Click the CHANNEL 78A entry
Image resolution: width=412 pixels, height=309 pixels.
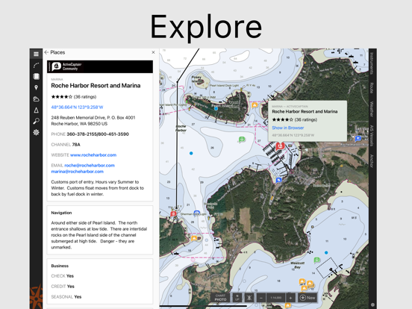(66, 145)
